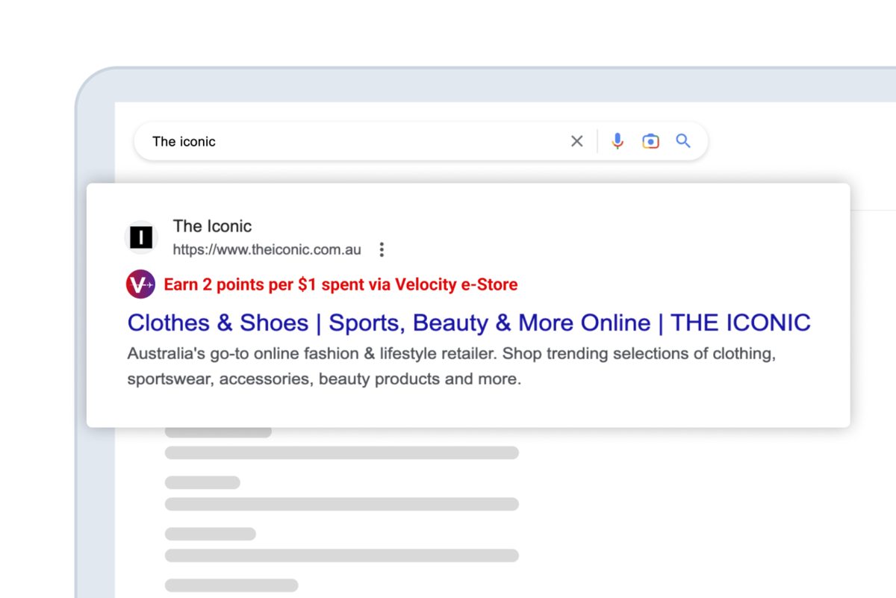Screen dimensions: 896x598
Task: Click the "Australia's go-to online fashion" description
Action: 452,366
